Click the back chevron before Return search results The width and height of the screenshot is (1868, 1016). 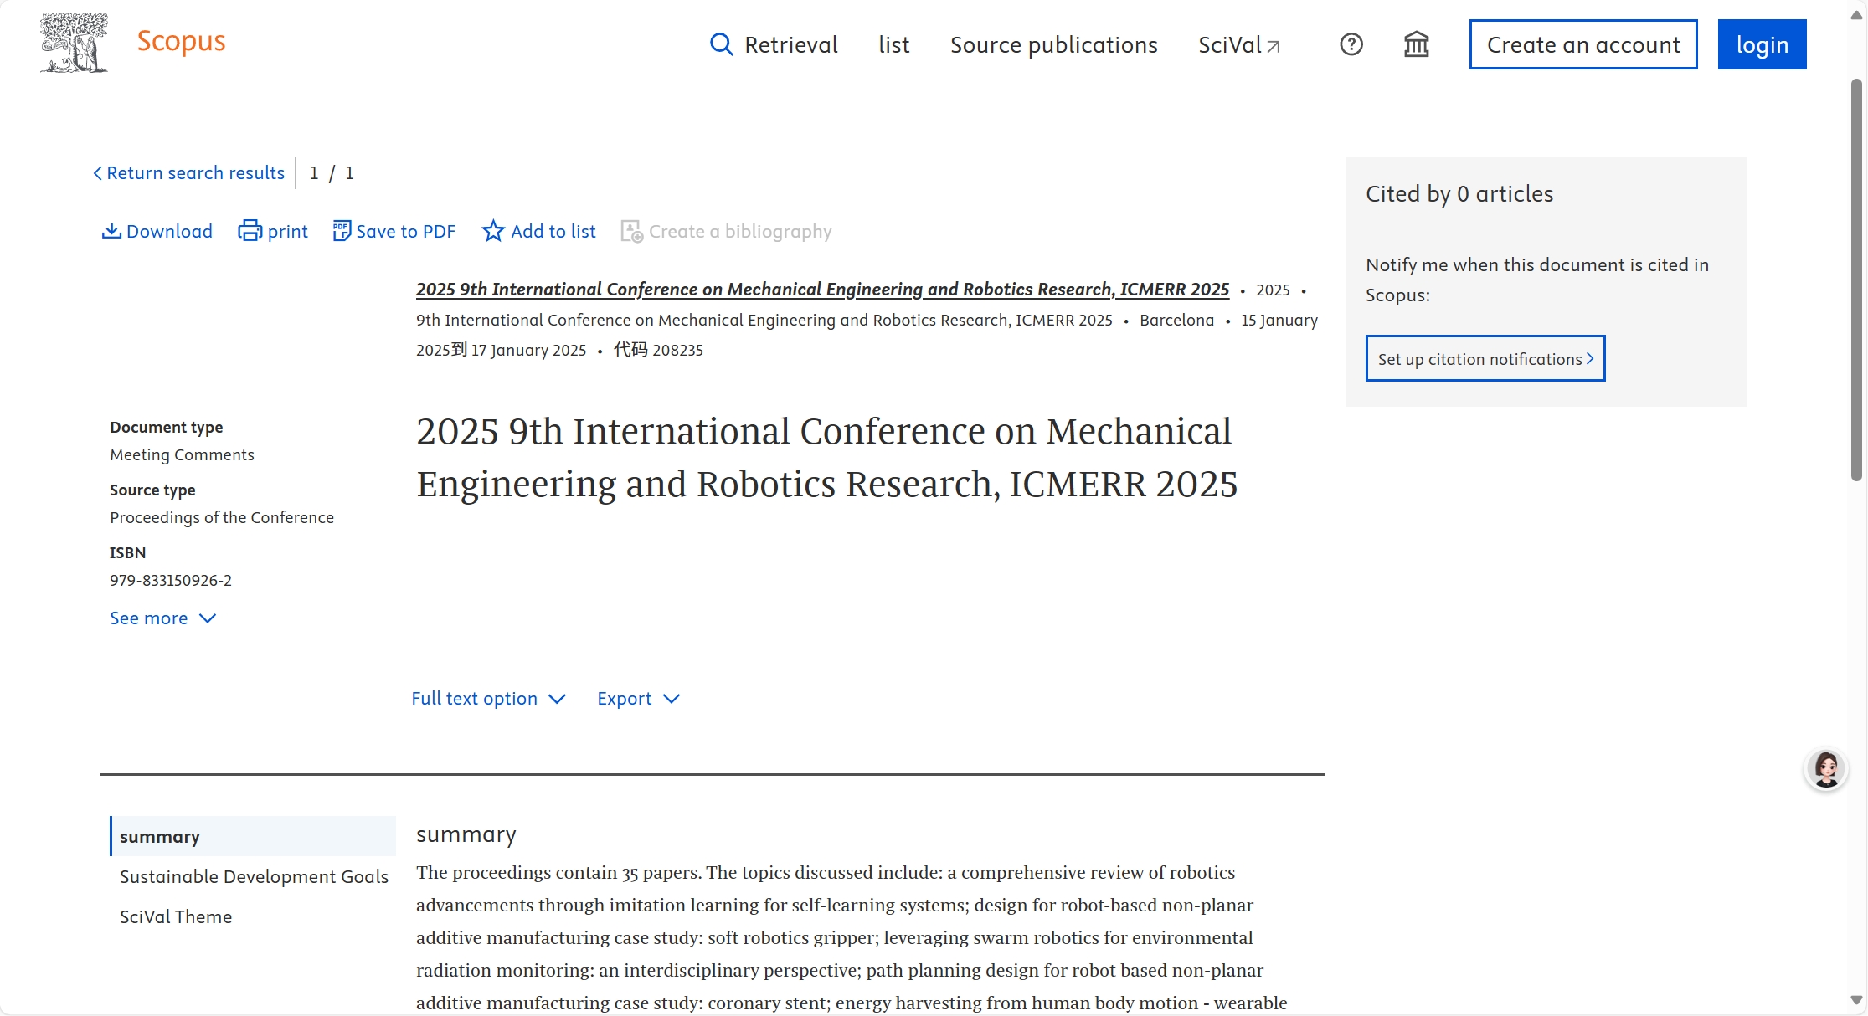[x=97, y=172]
